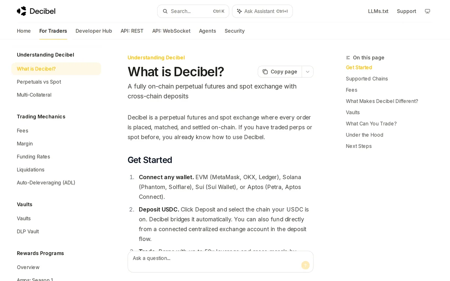Toggle the theme mode monitor icon
The image size is (450, 281).
(427, 11)
